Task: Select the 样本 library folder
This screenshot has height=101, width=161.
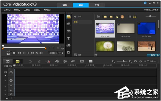Action: click(x=76, y=22)
